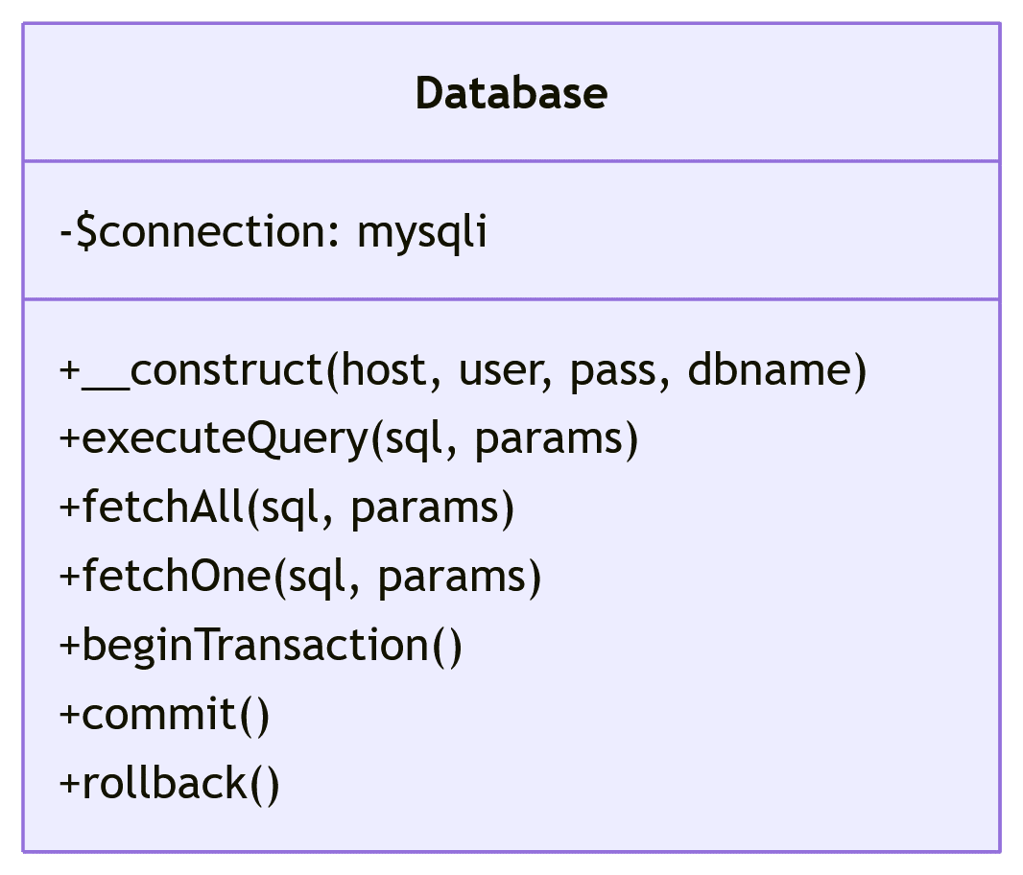
Task: Select the +__construct method line
Action: (x=463, y=370)
